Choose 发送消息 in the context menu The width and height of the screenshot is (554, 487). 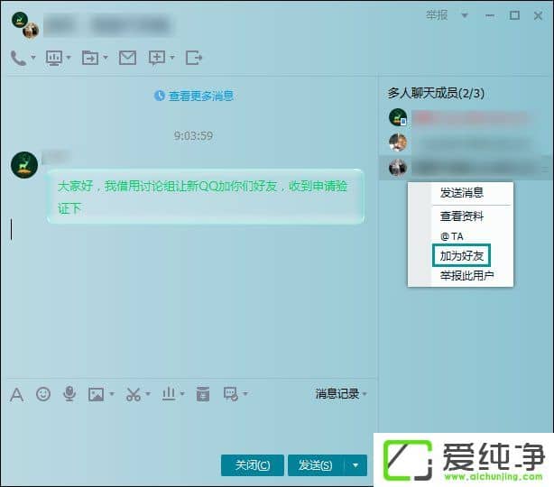click(x=462, y=193)
